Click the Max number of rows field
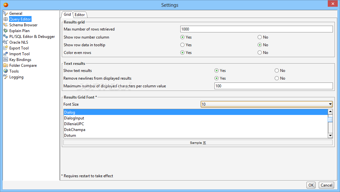Screen dimensions: 340x192 pos(256,29)
